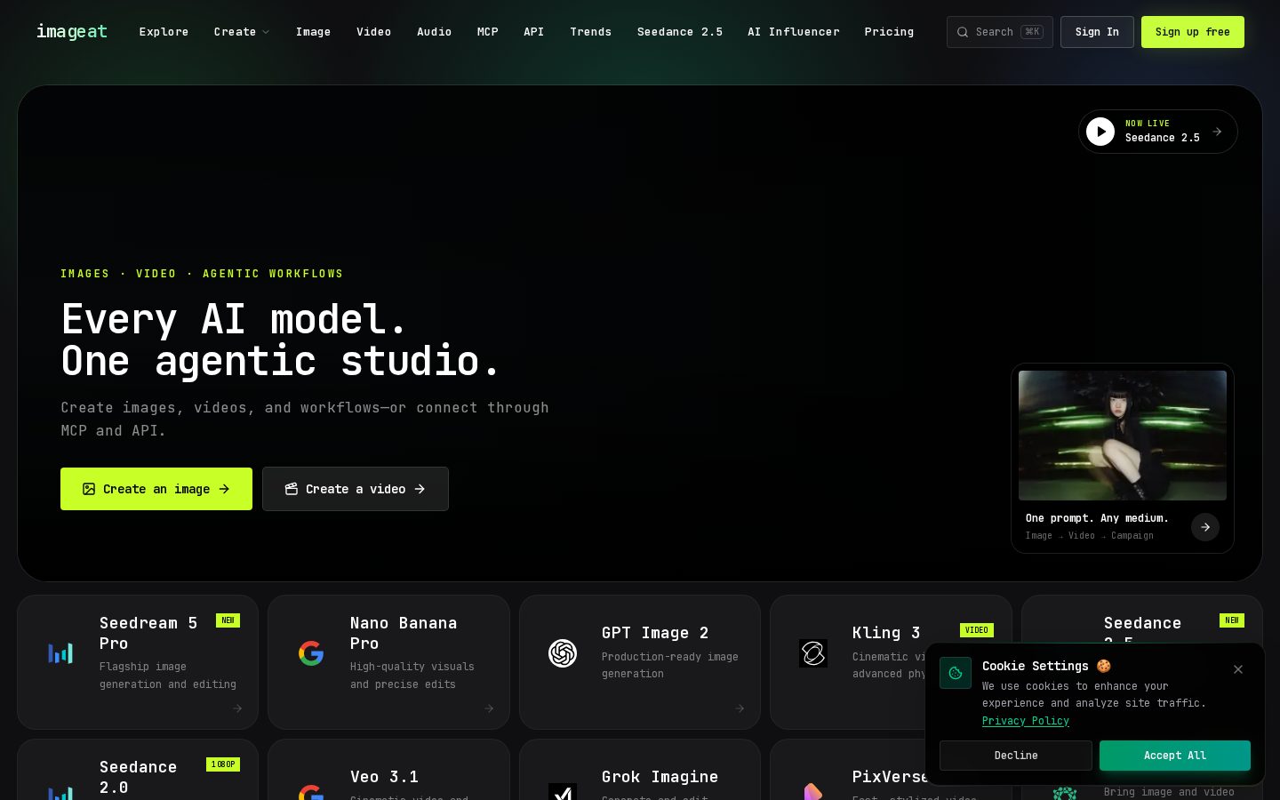Click the Create a video button

356,489
